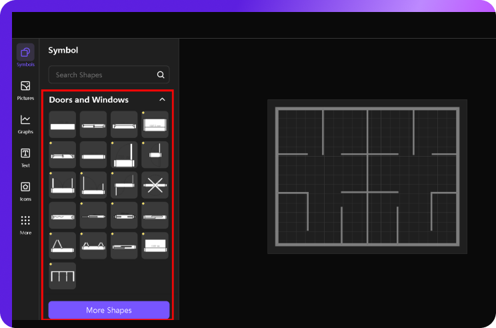The width and height of the screenshot is (496, 328).
Task: Select the uneven double door symbol
Action: pos(93,185)
